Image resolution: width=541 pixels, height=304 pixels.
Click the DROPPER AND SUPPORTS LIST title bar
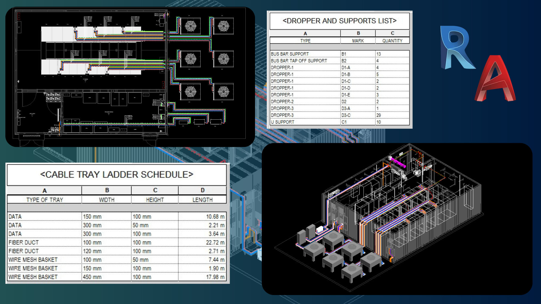click(340, 21)
